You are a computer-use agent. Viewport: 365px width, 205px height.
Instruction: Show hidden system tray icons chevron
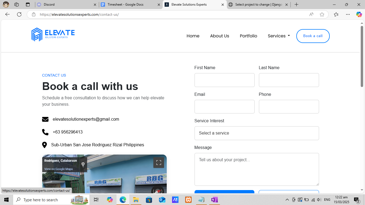[287, 200]
